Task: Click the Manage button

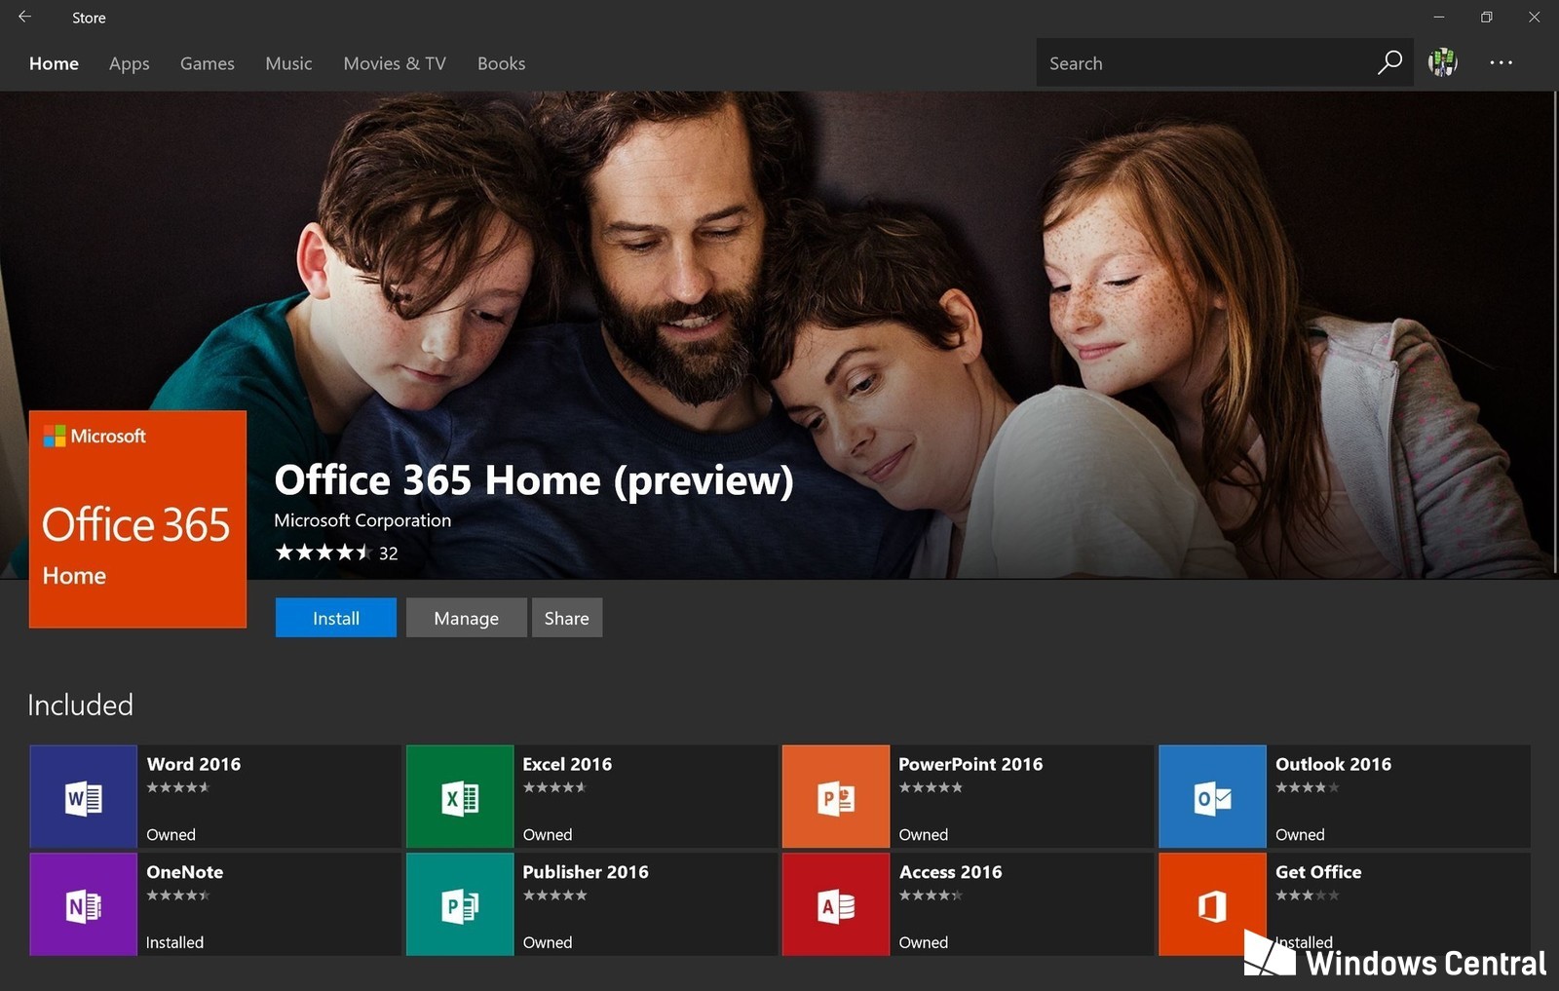Action: pos(467,618)
